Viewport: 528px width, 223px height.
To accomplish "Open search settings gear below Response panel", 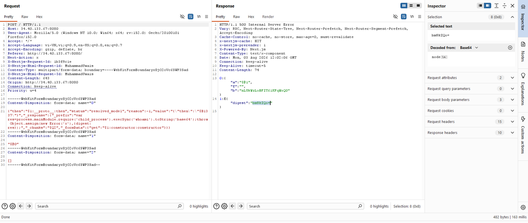I will pos(224,206).
